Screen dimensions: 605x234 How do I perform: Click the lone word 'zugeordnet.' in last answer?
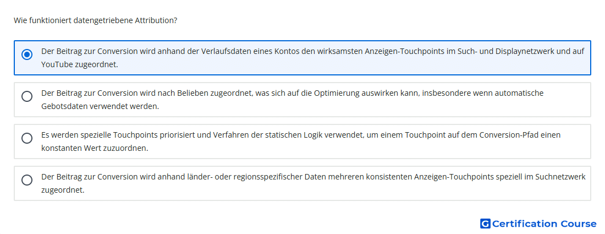tap(63, 190)
